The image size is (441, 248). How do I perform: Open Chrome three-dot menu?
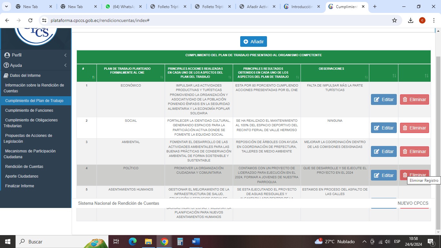[x=434, y=20]
